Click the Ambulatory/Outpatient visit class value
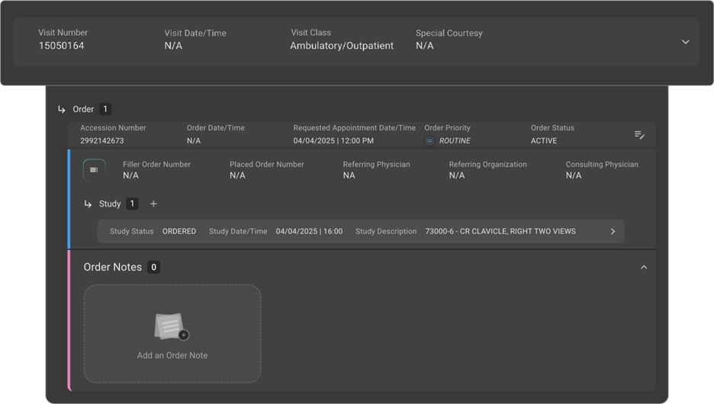714x404 pixels. pos(342,46)
